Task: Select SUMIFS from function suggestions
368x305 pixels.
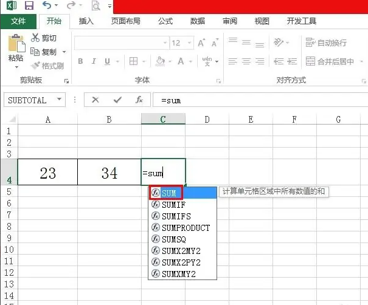Action: [183, 216]
